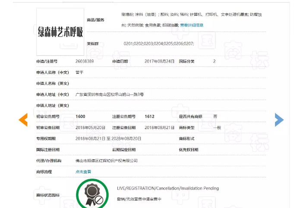The height and width of the screenshot is (208, 297).
Task: Open the 查看详细信息 link
Action: pos(192,25)
